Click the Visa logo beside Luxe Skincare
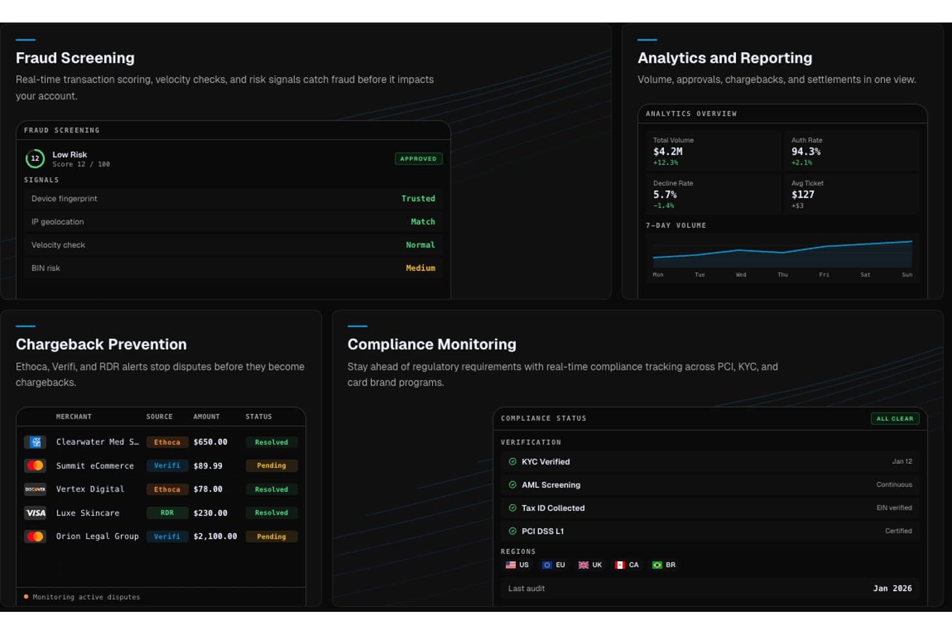The width and height of the screenshot is (952, 635). click(x=35, y=513)
